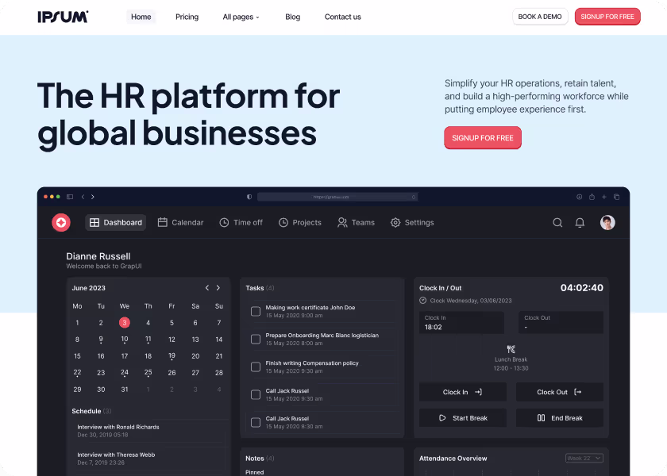Select date 19 in the calendar
The width and height of the screenshot is (667, 476).
click(x=172, y=355)
